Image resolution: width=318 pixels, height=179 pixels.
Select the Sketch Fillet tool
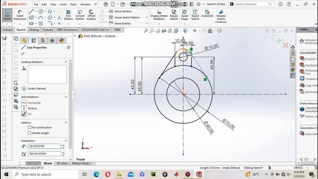pyautogui.click(x=50, y=23)
